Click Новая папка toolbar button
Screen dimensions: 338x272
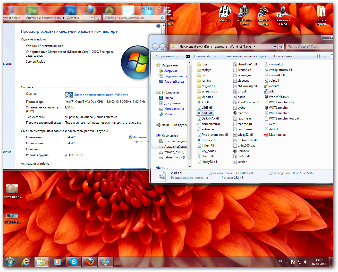(283, 56)
